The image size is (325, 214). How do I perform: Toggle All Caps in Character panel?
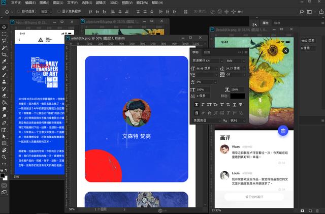coord(209,104)
